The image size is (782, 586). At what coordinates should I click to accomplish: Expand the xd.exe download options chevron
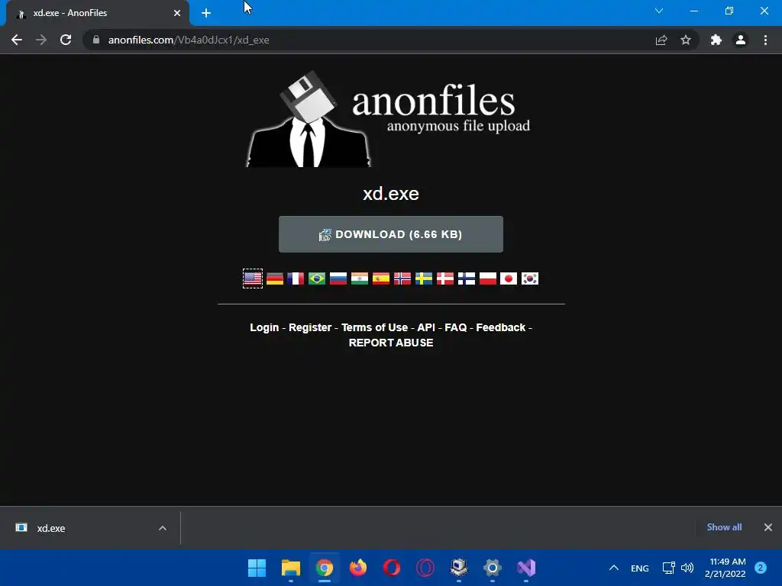(163, 528)
